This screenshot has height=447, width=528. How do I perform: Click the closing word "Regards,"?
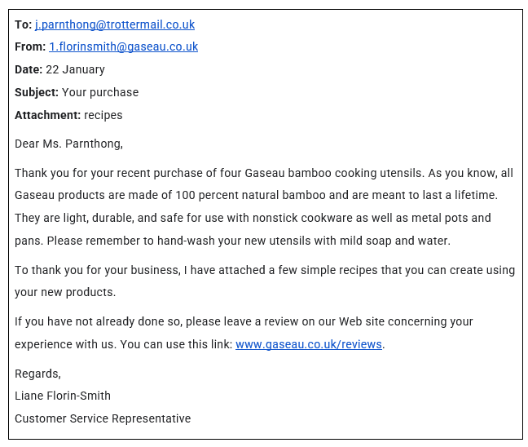37,374
